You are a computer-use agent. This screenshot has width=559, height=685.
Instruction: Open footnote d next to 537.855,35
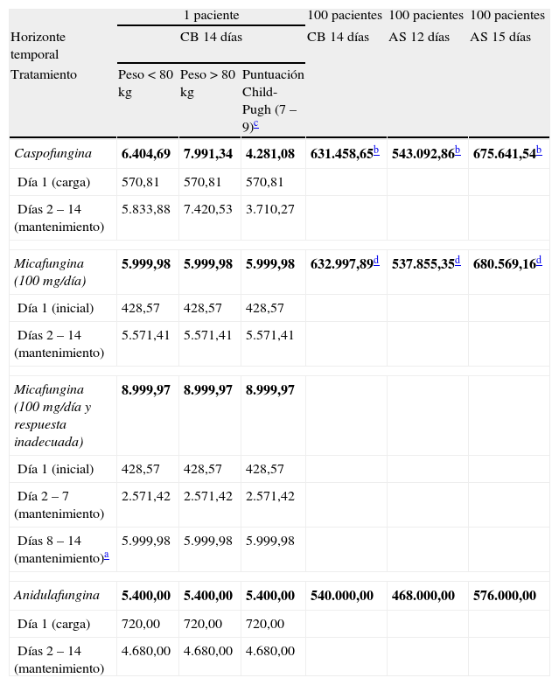point(458,261)
